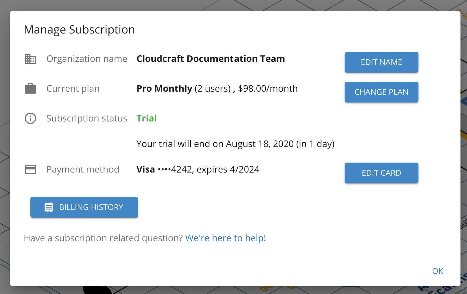
Task: Click the credit card icon
Action: tap(30, 169)
